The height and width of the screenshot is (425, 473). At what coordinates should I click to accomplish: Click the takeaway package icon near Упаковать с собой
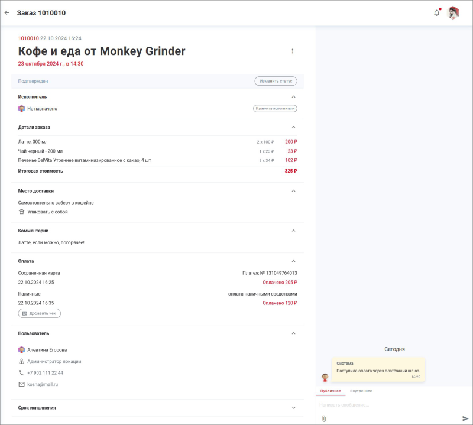coord(21,212)
